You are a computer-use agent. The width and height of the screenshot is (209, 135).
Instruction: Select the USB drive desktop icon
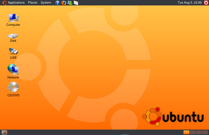(13, 51)
